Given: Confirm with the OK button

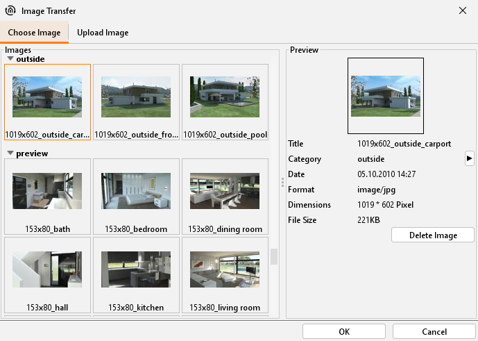Looking at the screenshot, I should (x=344, y=331).
